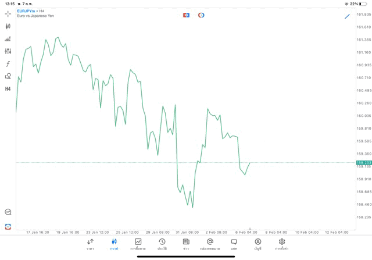Tap the trade levels bar-chart icon

click(8, 39)
